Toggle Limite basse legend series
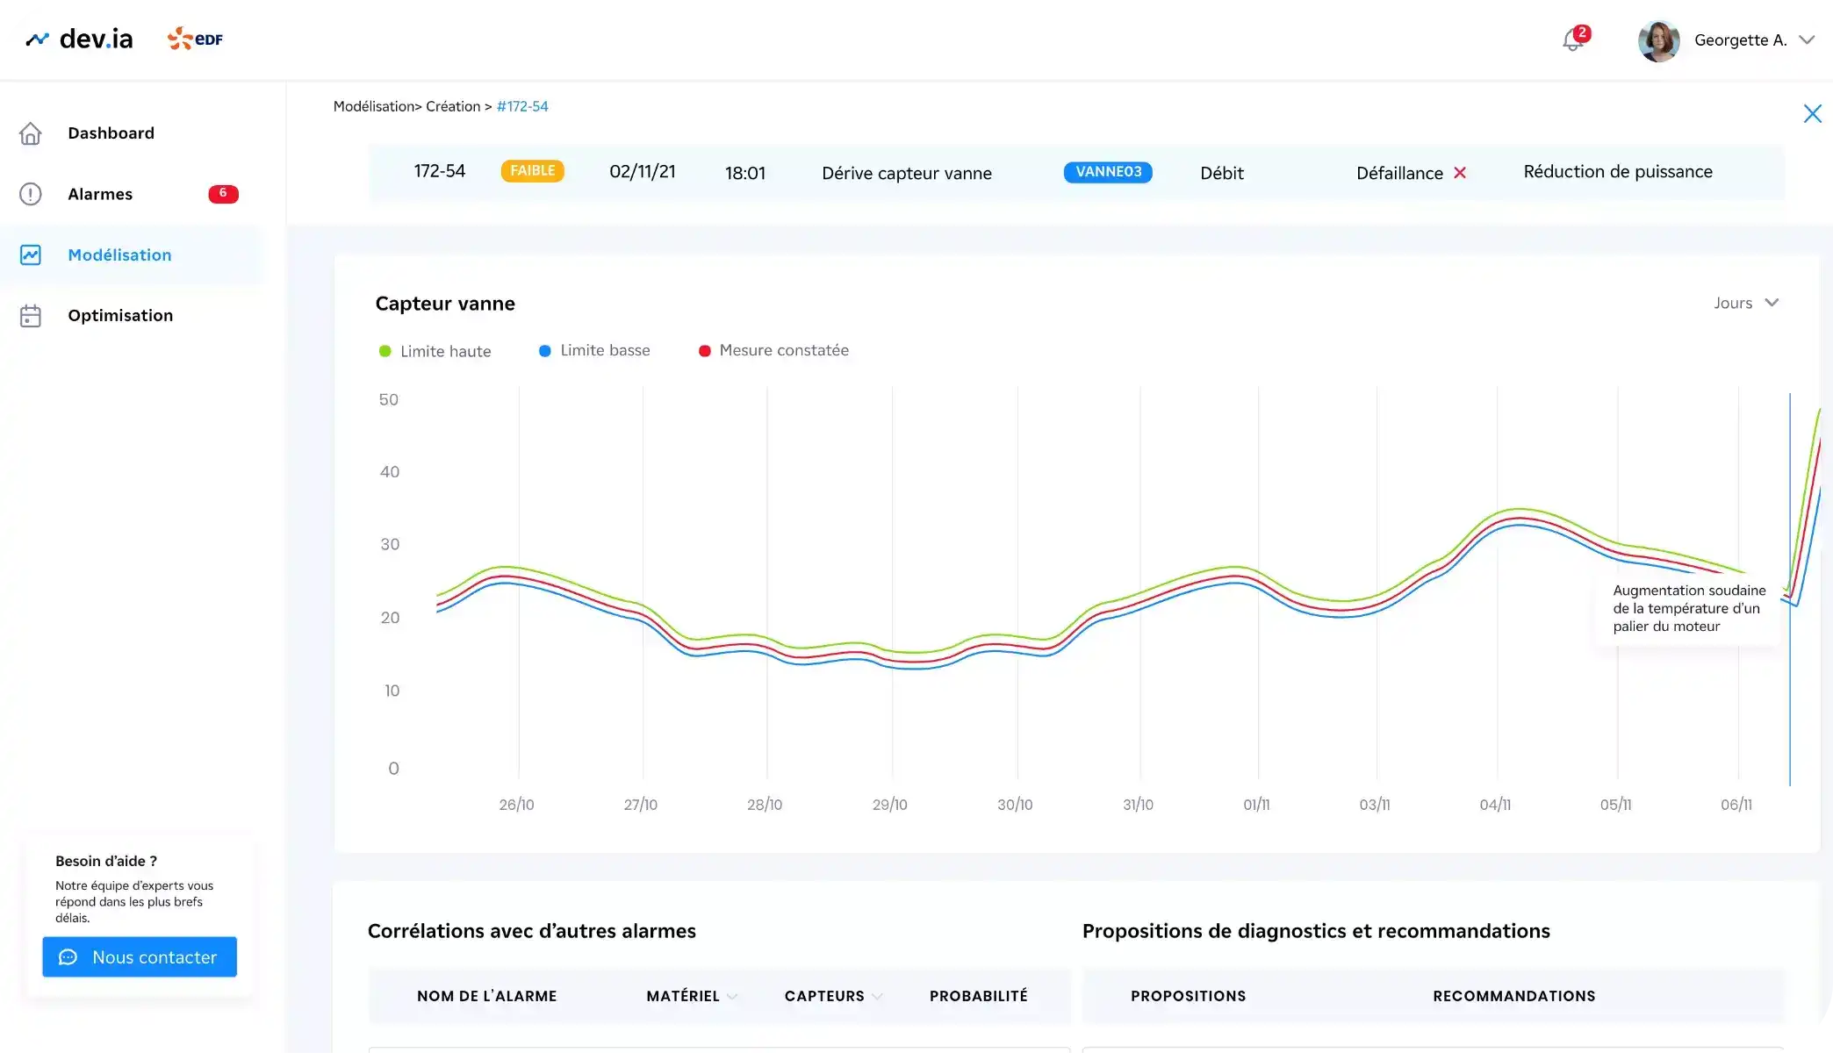Screen dimensions: 1833x1053 (x=595, y=350)
